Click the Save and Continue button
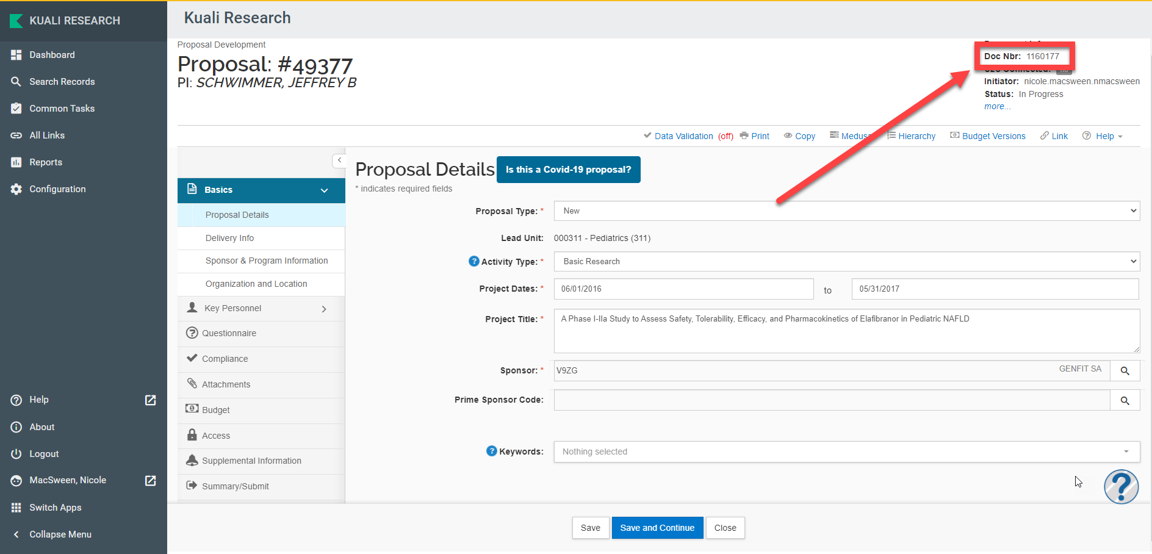Viewport: 1152px width, 554px height. coord(657,527)
